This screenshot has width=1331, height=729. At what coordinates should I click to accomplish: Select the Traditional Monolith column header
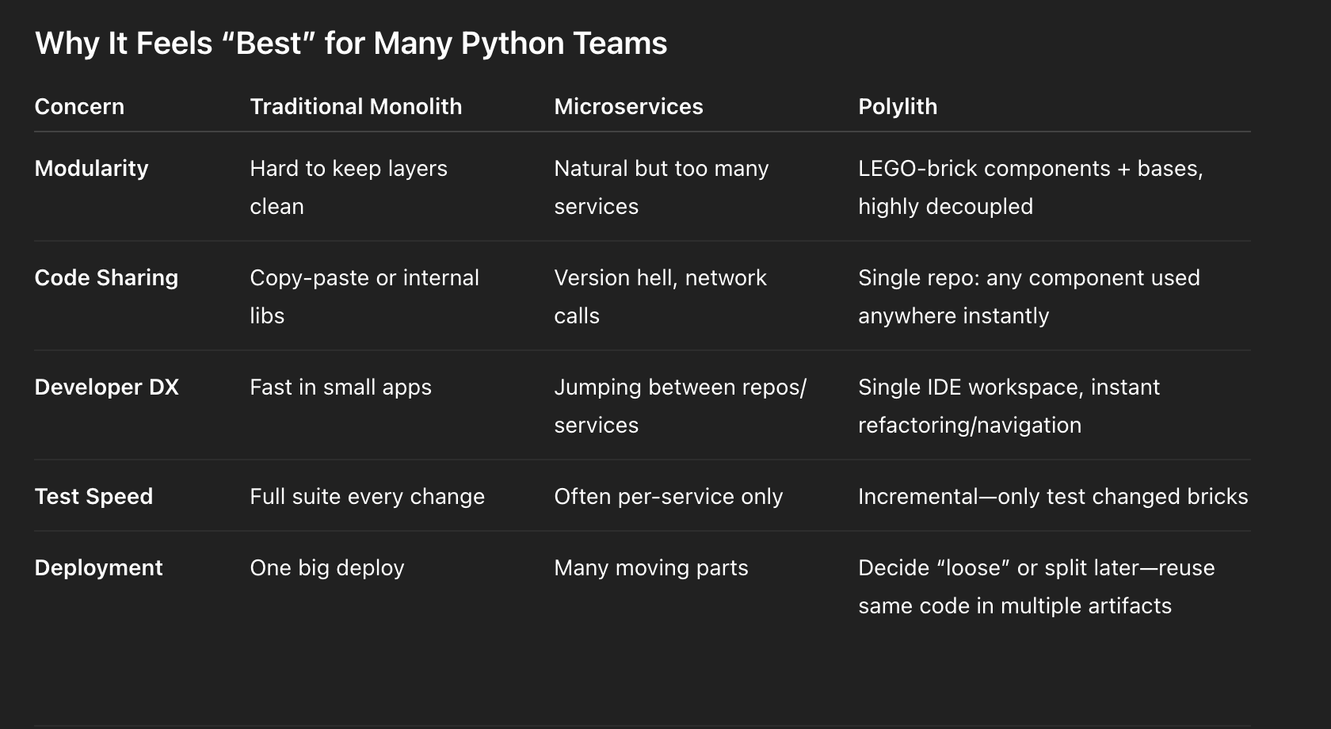[356, 107]
